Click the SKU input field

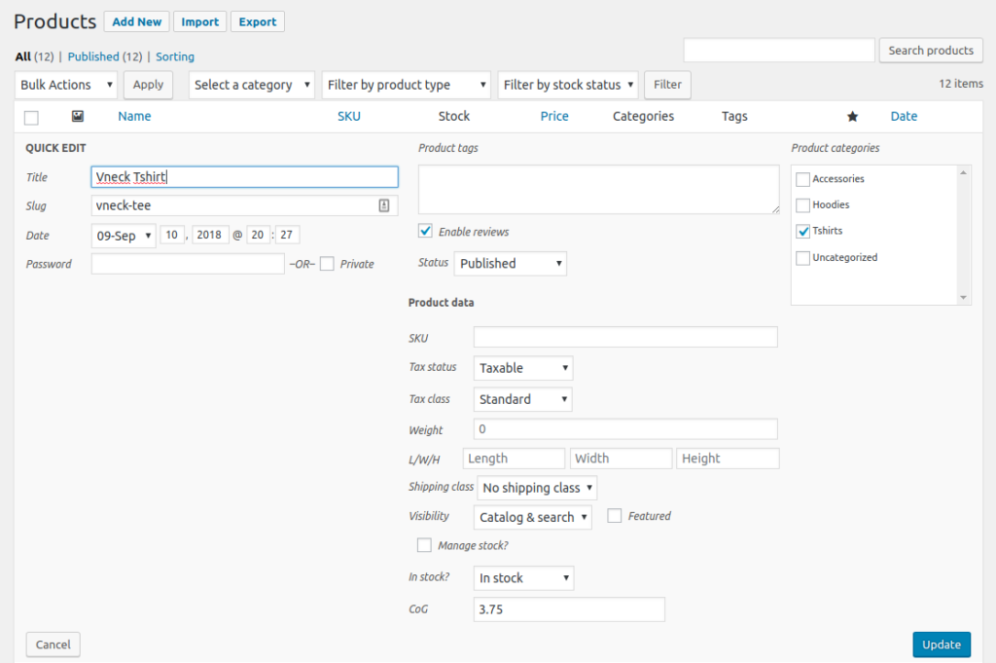click(625, 337)
